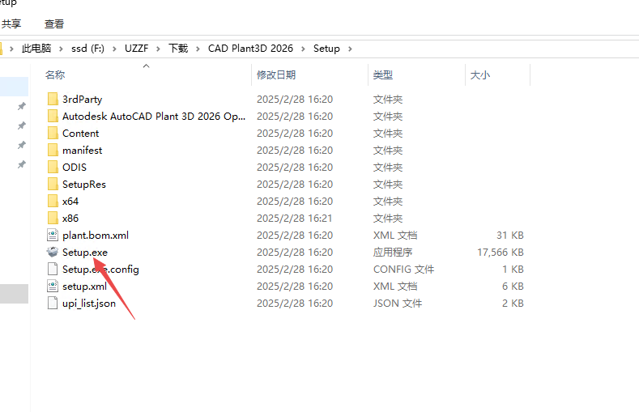
Task: Click the ODIS folder icon
Action: 53,168
